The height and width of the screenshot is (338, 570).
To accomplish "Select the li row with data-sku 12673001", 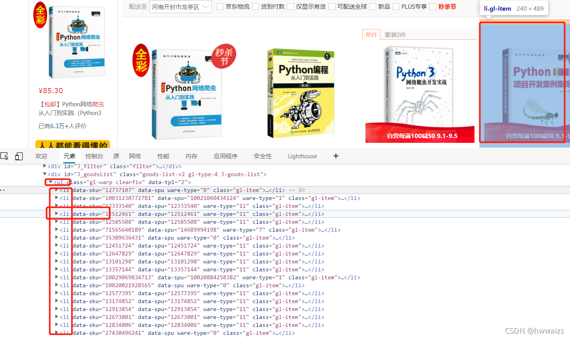I will tap(192, 317).
